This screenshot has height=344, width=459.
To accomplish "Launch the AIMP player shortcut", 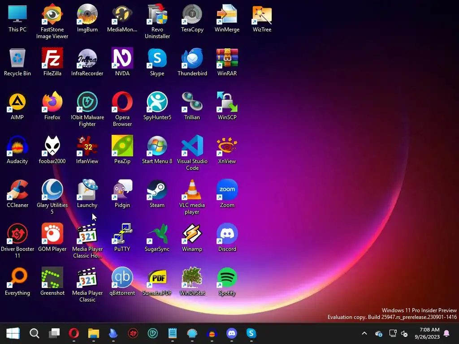I will (17, 106).
